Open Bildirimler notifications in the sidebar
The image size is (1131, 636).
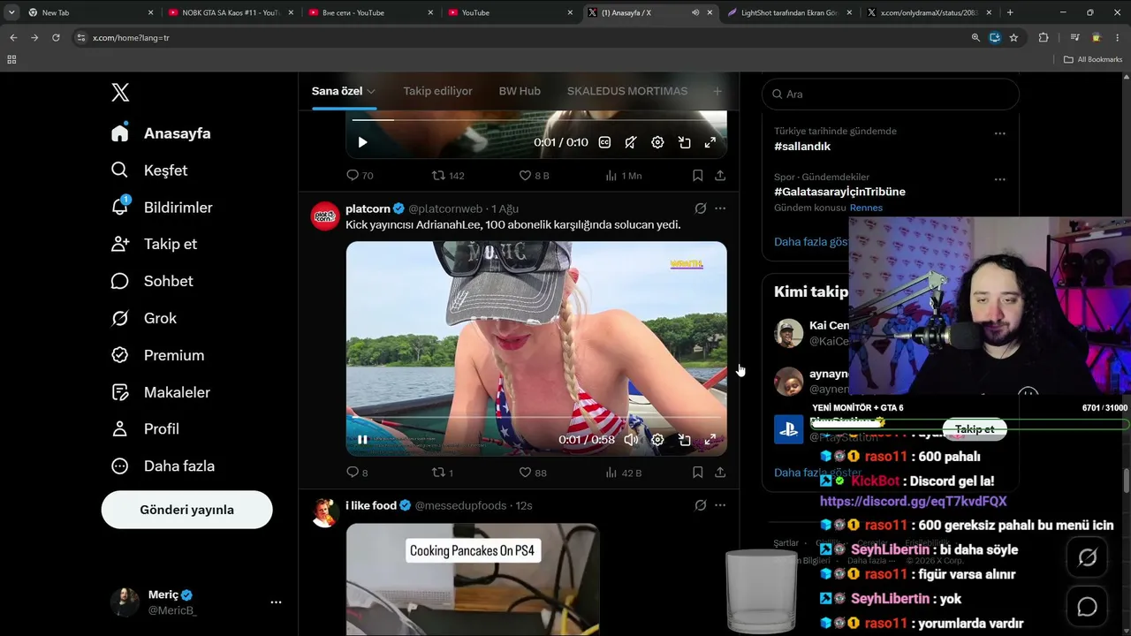point(162,207)
